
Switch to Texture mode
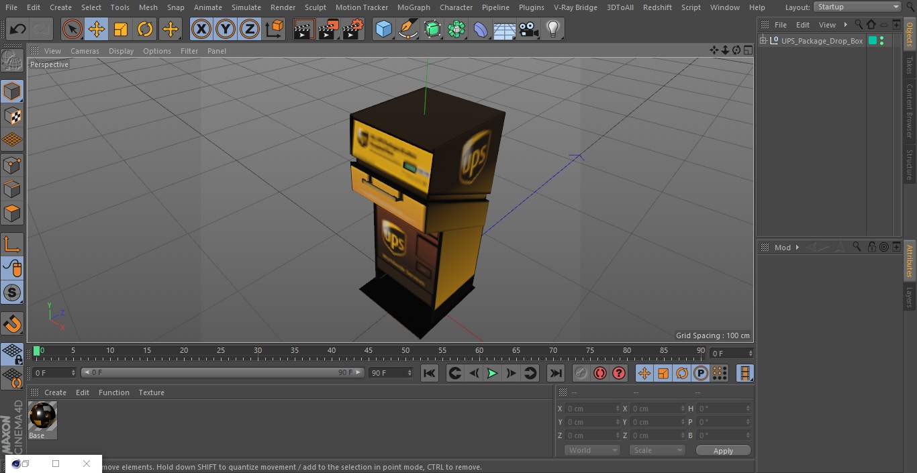coord(12,115)
